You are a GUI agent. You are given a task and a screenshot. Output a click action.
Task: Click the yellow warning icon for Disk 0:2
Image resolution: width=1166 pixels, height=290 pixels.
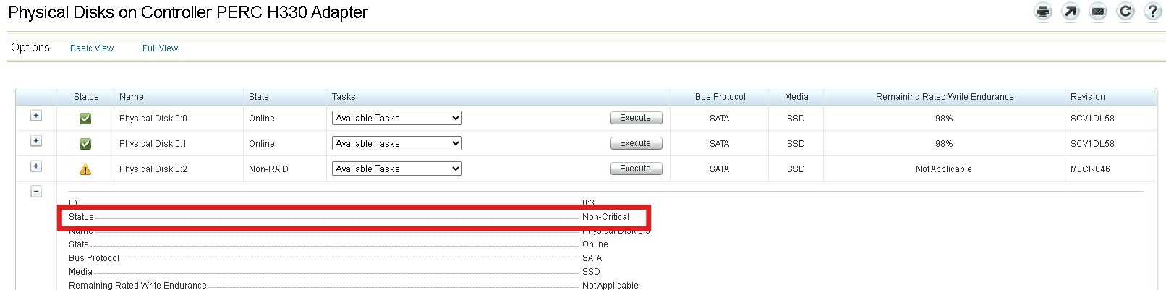(x=85, y=169)
